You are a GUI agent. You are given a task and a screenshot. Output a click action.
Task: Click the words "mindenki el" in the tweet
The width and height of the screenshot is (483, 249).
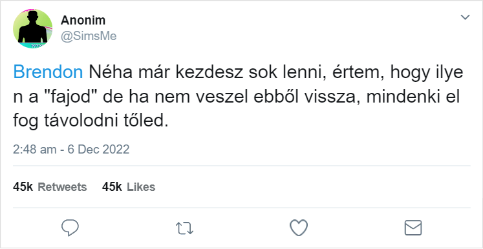(x=413, y=98)
